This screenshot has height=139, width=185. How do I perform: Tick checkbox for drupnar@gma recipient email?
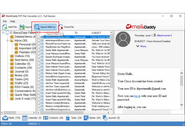pyautogui.click(x=39, y=80)
